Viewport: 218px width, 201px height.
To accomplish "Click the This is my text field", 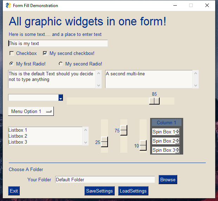I will (58, 43).
